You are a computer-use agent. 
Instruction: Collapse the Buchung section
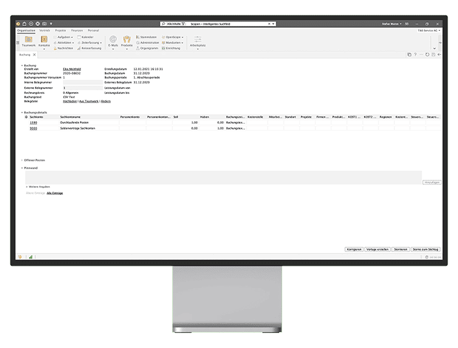pos(22,66)
